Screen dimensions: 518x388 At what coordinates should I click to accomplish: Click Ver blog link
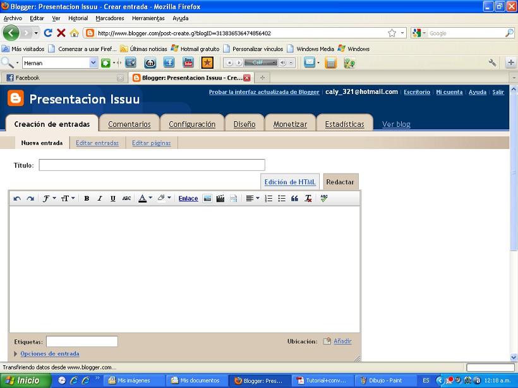[x=396, y=124]
